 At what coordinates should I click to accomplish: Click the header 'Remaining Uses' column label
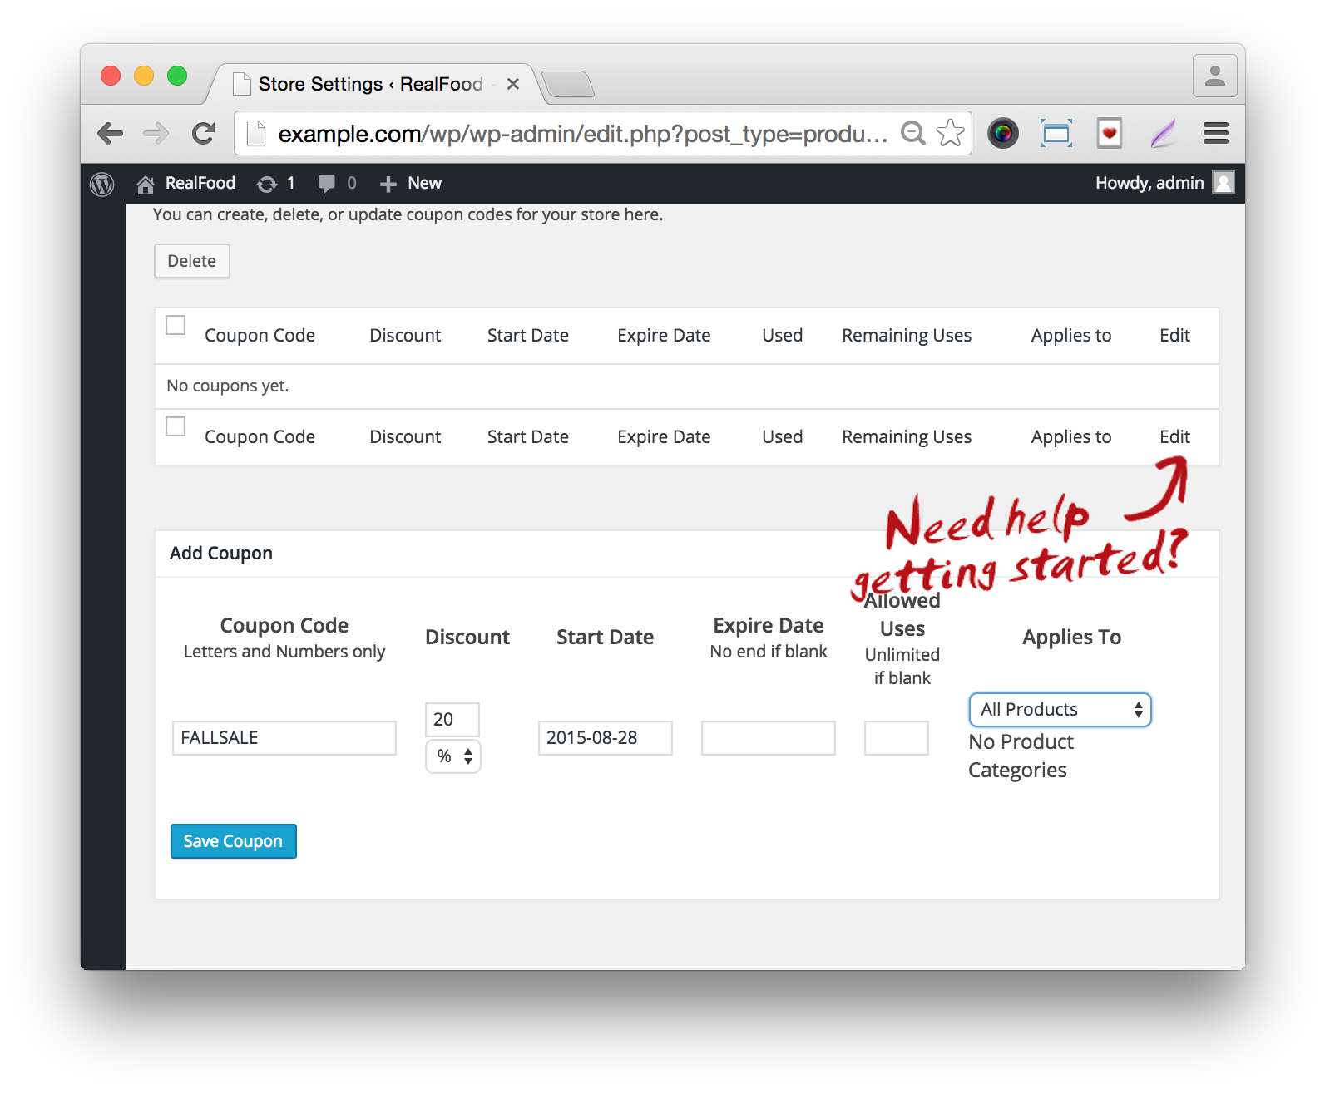[907, 336]
